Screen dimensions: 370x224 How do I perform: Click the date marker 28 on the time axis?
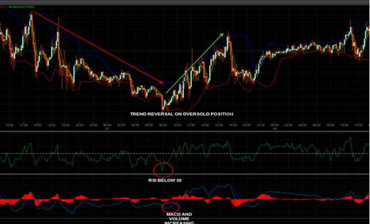(275, 129)
